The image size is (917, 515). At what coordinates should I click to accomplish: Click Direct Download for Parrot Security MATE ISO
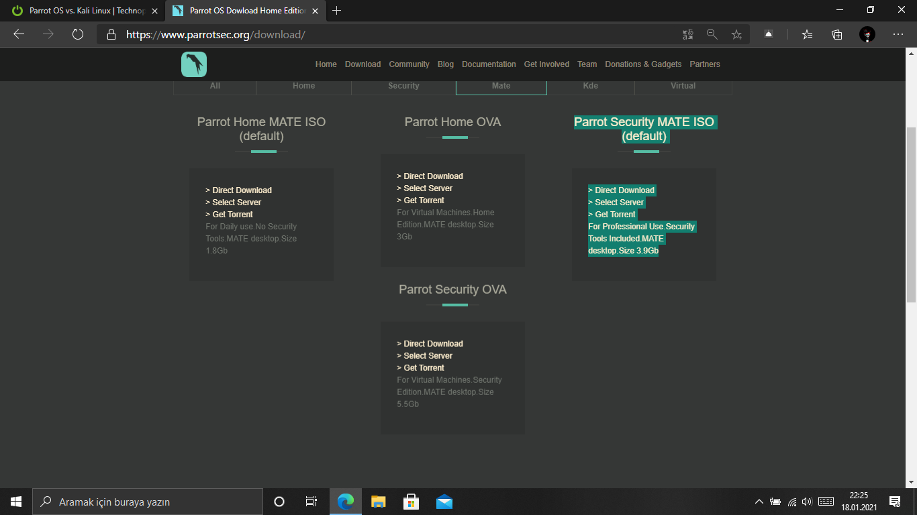tap(622, 190)
